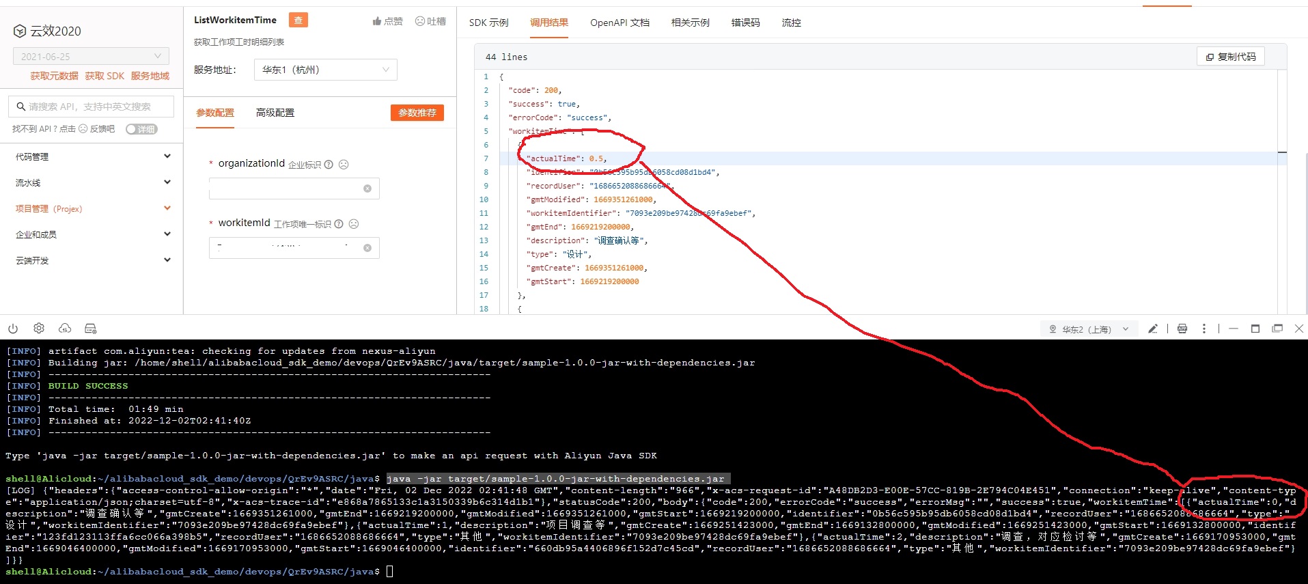Viewport: 1308px width, 584px height.
Task: Switch to the 调用结果 tab
Action: [x=549, y=23]
